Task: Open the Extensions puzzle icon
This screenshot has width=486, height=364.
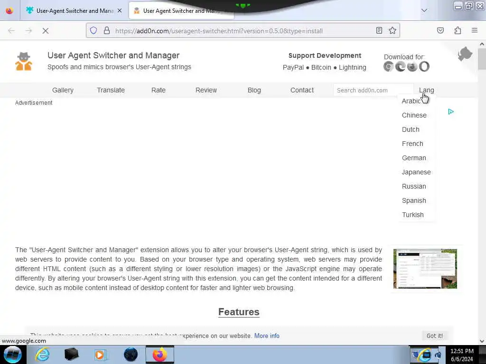Action: (x=458, y=30)
